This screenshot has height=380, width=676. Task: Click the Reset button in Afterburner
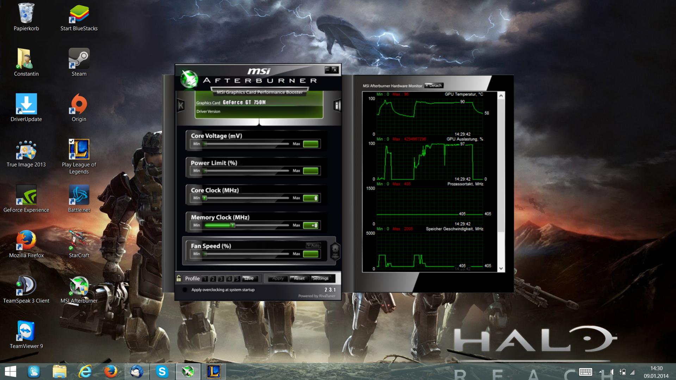point(299,279)
